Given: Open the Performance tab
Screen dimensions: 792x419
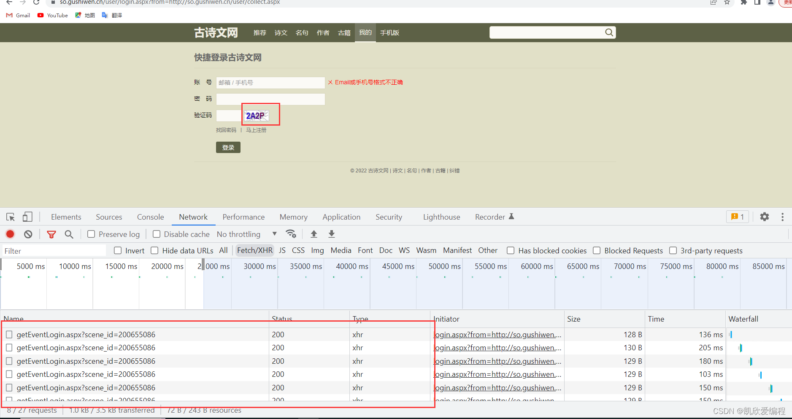Looking at the screenshot, I should click(243, 217).
